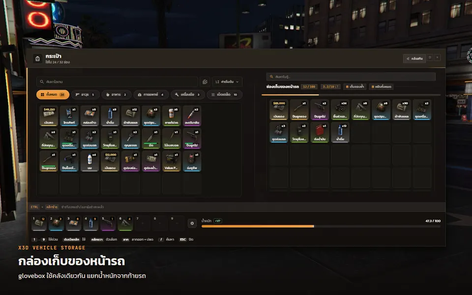Click the "47.3 / 100" weight value
Viewport: 472px width, 295px height.
click(433, 221)
